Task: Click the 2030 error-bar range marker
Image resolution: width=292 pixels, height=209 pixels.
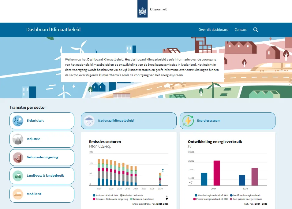Action: click(163, 170)
